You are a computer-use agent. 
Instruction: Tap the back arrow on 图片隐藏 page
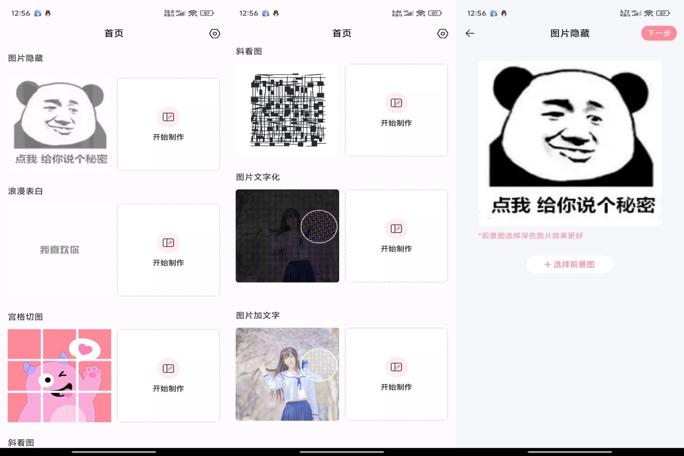(x=470, y=33)
